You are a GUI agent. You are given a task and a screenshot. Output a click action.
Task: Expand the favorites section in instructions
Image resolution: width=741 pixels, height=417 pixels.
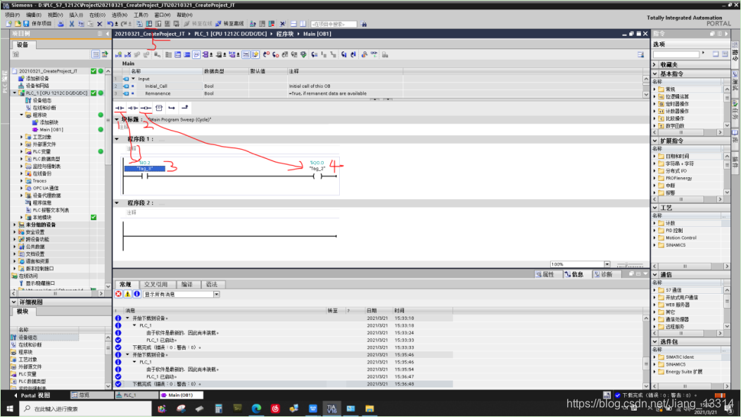coord(655,64)
